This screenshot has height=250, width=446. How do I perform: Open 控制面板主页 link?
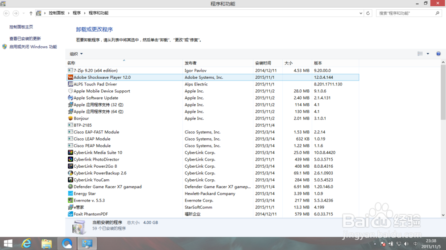click(21, 27)
